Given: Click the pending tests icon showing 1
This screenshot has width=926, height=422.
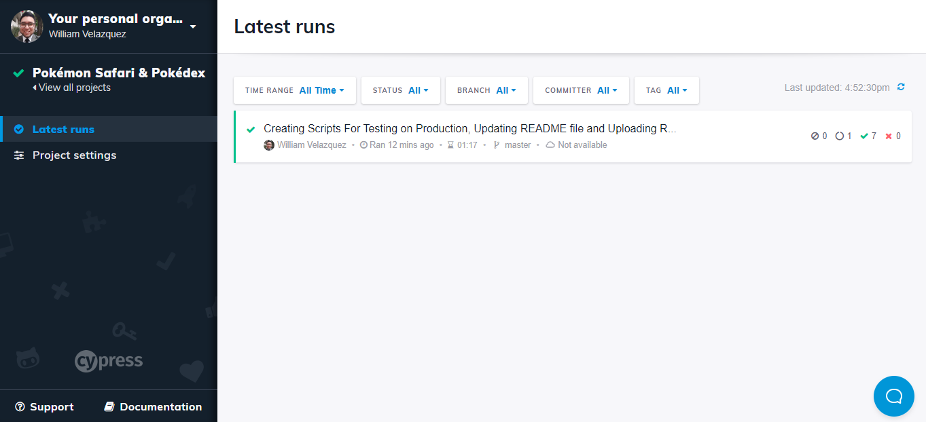Looking at the screenshot, I should click(x=840, y=136).
